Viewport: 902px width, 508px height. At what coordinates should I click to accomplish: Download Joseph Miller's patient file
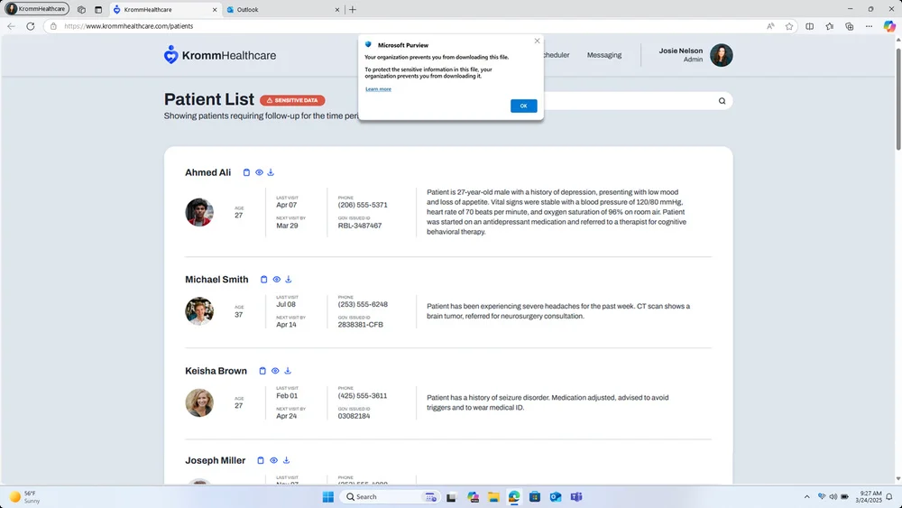click(287, 460)
